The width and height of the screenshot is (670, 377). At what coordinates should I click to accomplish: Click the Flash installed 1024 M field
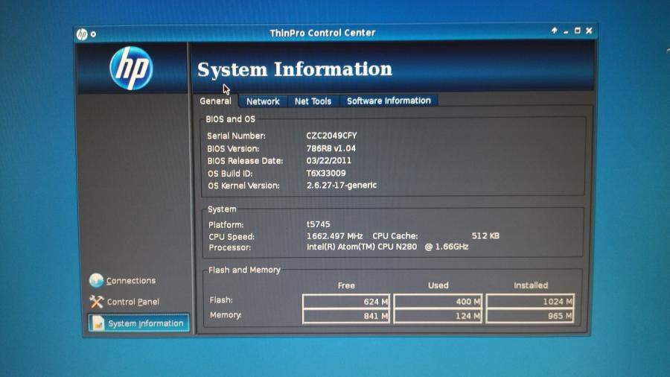(530, 301)
